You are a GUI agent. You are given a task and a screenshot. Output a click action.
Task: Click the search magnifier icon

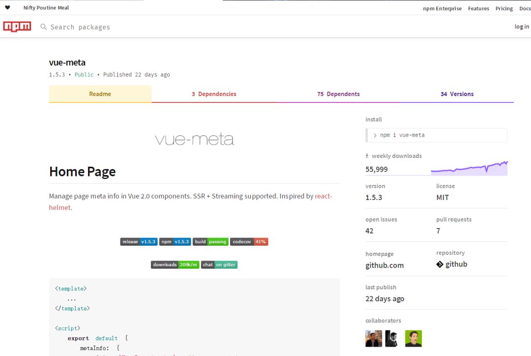[x=43, y=26]
